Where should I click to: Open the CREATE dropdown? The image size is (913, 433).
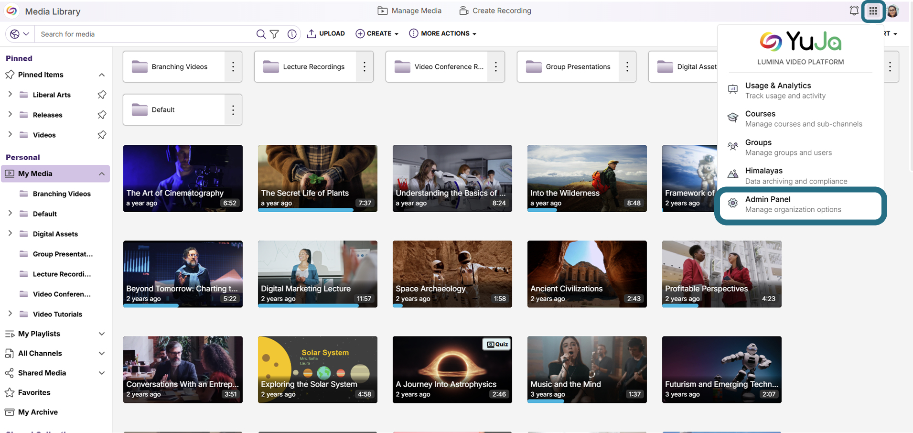(377, 33)
